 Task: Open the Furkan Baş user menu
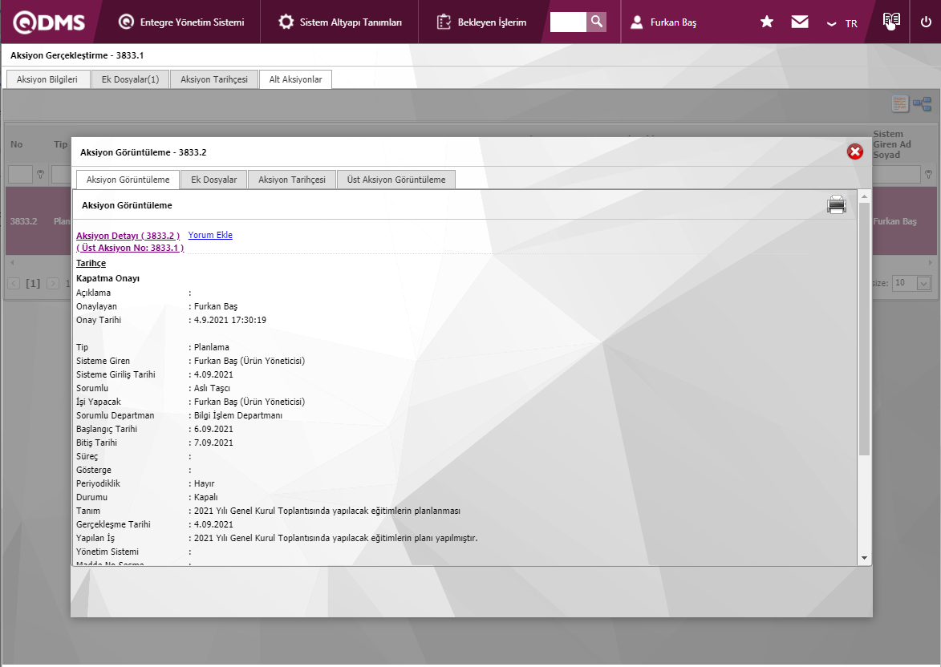663,22
